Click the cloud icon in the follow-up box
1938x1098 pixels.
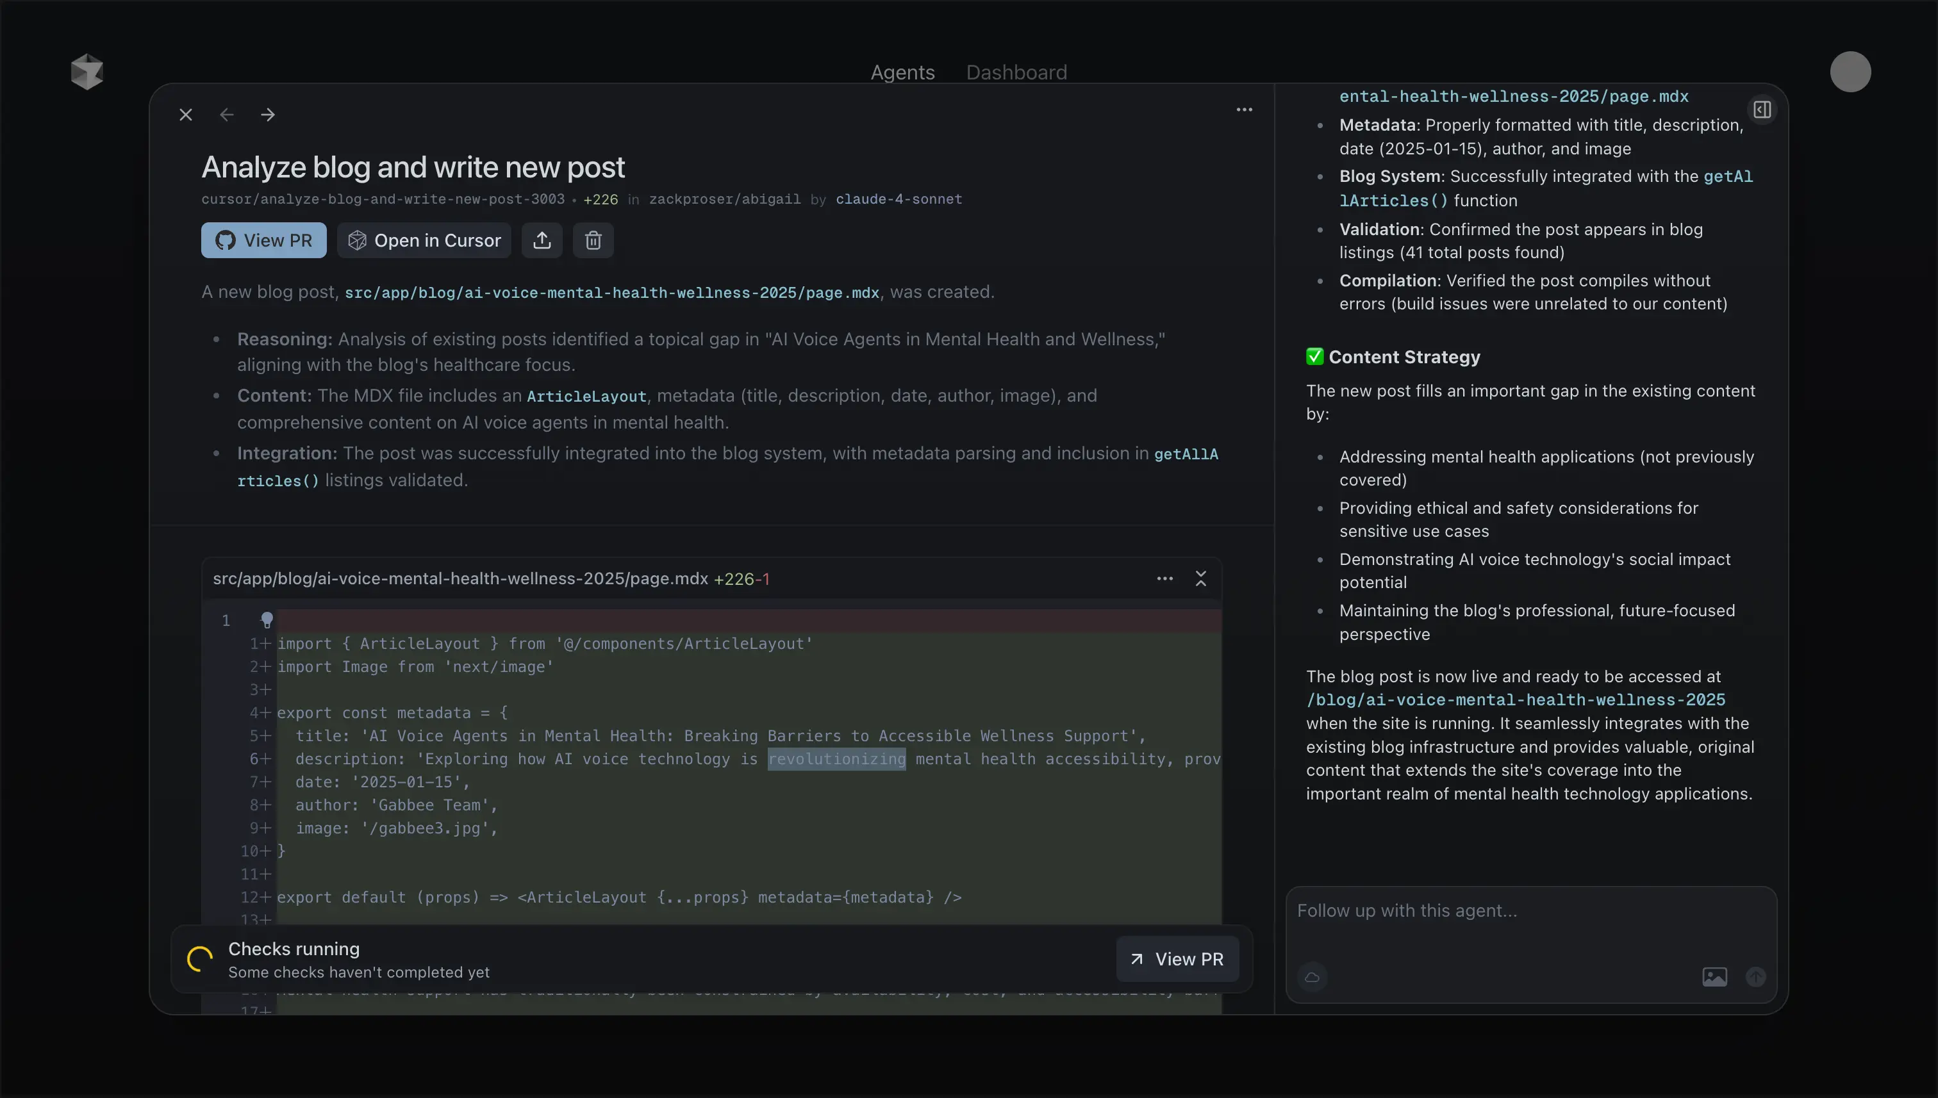click(1313, 976)
